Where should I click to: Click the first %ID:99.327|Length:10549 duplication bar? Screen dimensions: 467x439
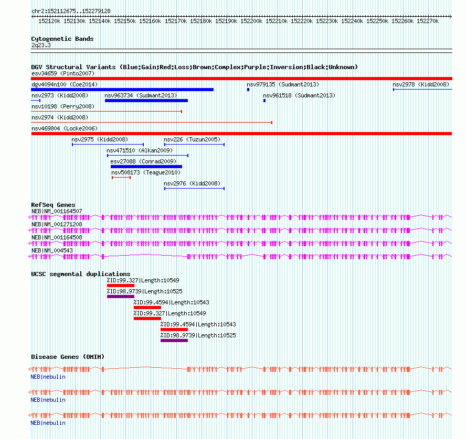click(121, 286)
